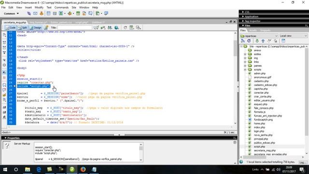Open the reparticao site dropdown
This screenshot has height=174, width=309.
pyautogui.click(x=259, y=36)
